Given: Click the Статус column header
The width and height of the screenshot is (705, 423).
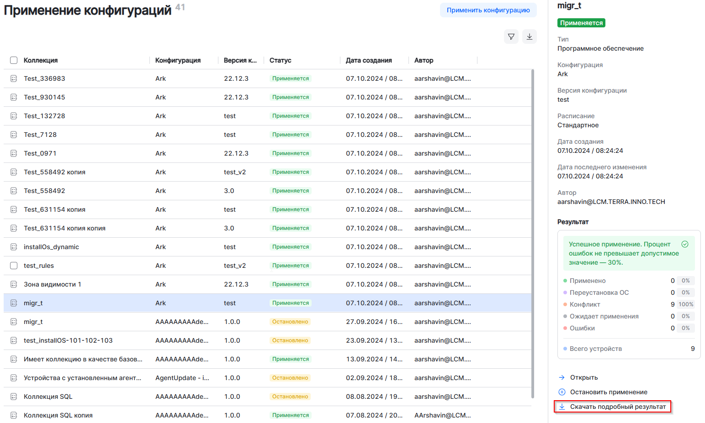Looking at the screenshot, I should click(280, 60).
